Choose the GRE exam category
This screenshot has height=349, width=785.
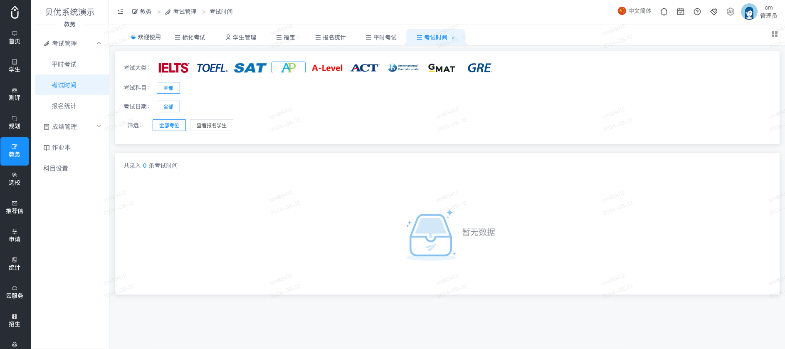tap(479, 68)
